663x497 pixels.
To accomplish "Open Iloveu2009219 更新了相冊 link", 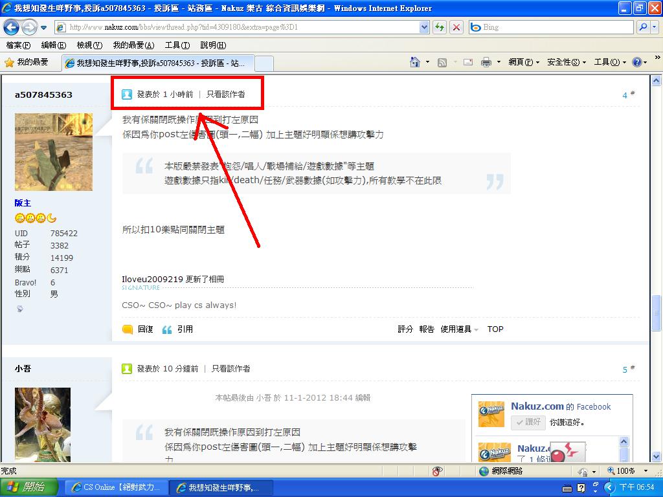I will tap(173, 280).
